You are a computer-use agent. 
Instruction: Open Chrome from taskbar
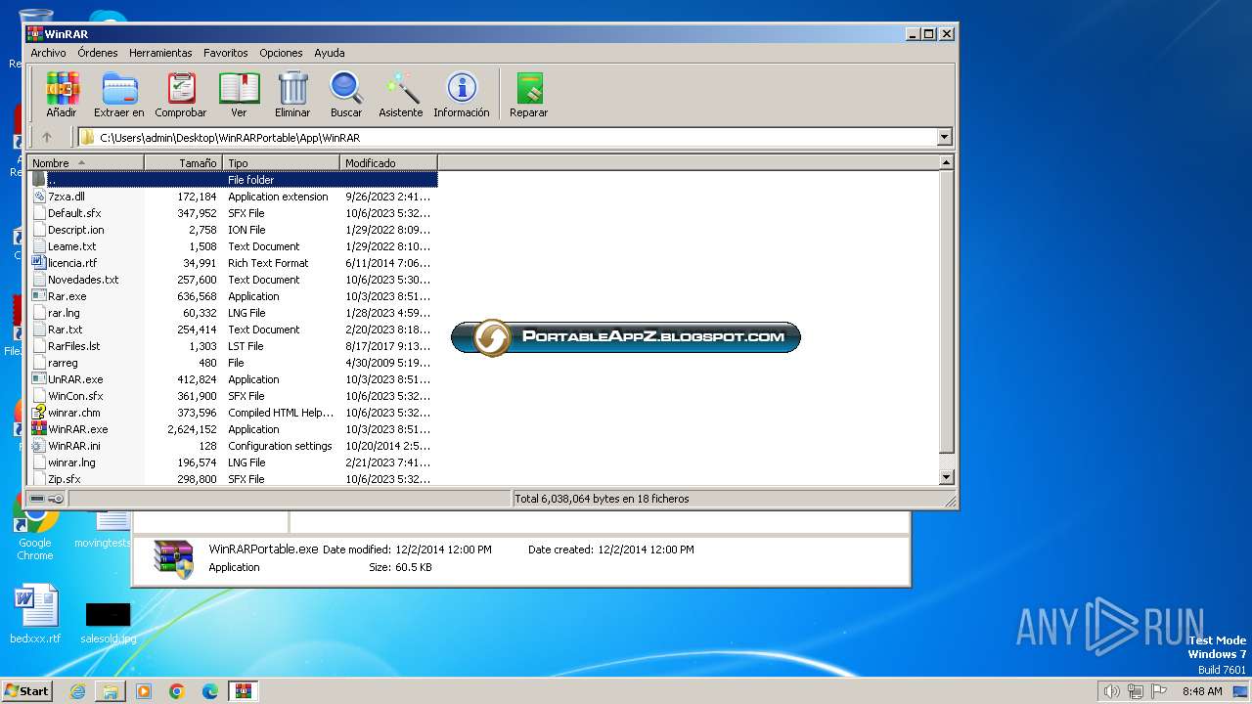coord(177,691)
